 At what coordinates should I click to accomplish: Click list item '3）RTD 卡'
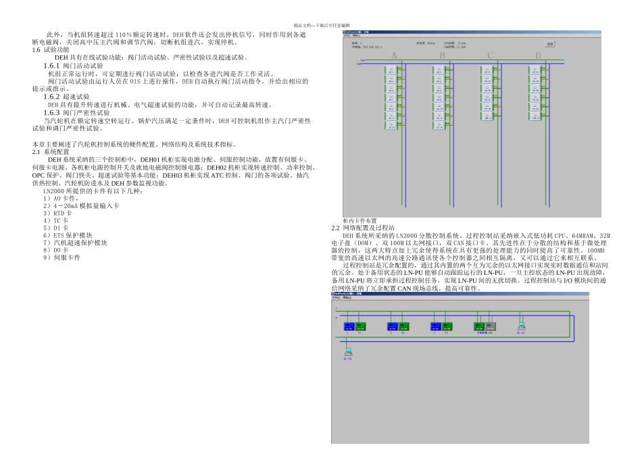click(x=57, y=213)
